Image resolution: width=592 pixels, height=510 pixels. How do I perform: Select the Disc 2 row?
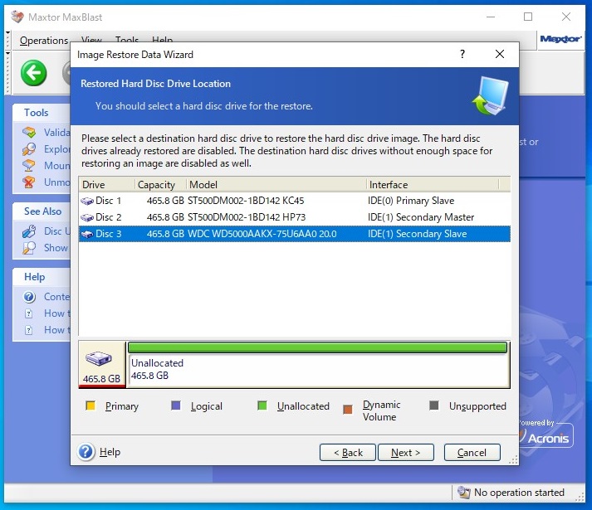[x=295, y=217]
